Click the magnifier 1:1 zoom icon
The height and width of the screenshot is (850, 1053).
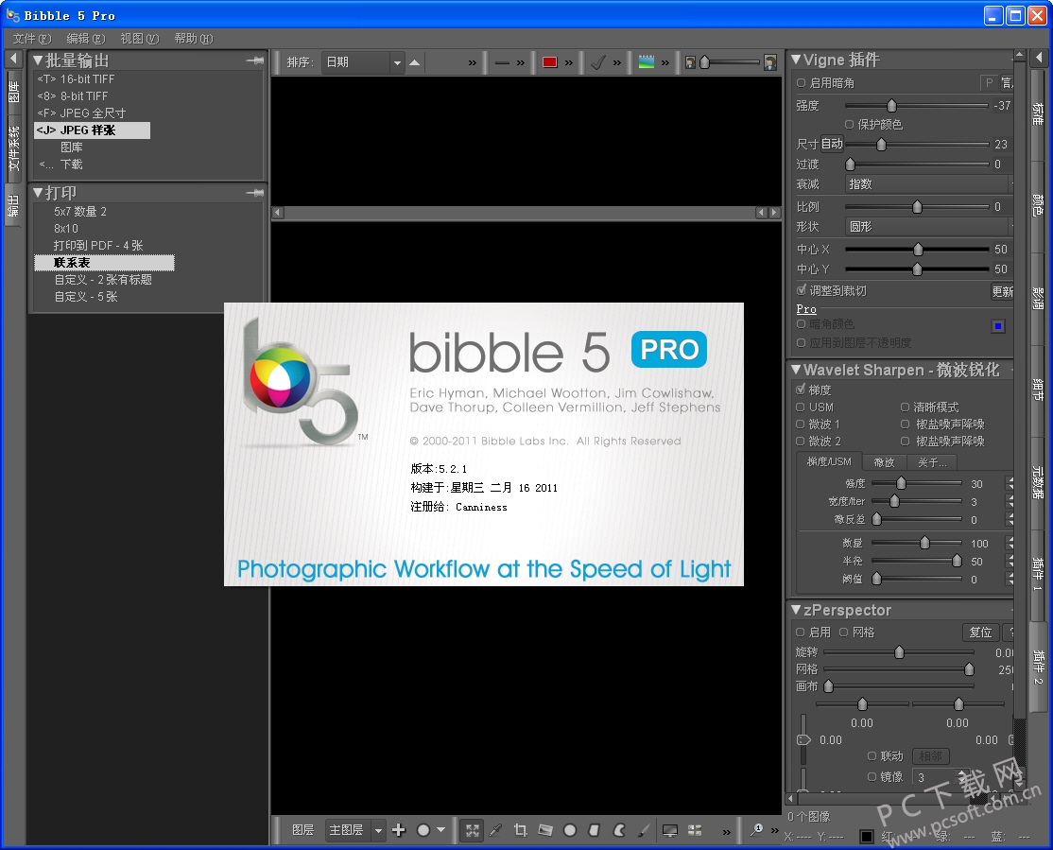click(756, 830)
